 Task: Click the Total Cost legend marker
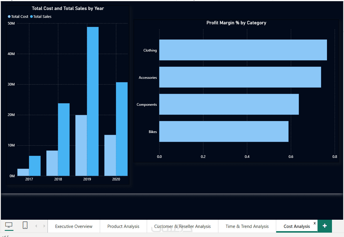coord(9,16)
